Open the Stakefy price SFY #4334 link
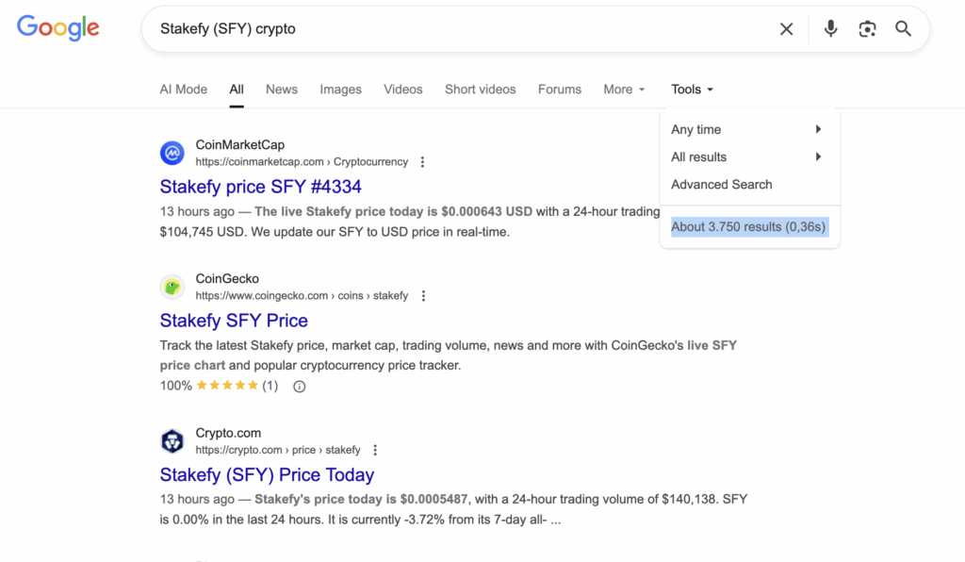 tap(260, 187)
